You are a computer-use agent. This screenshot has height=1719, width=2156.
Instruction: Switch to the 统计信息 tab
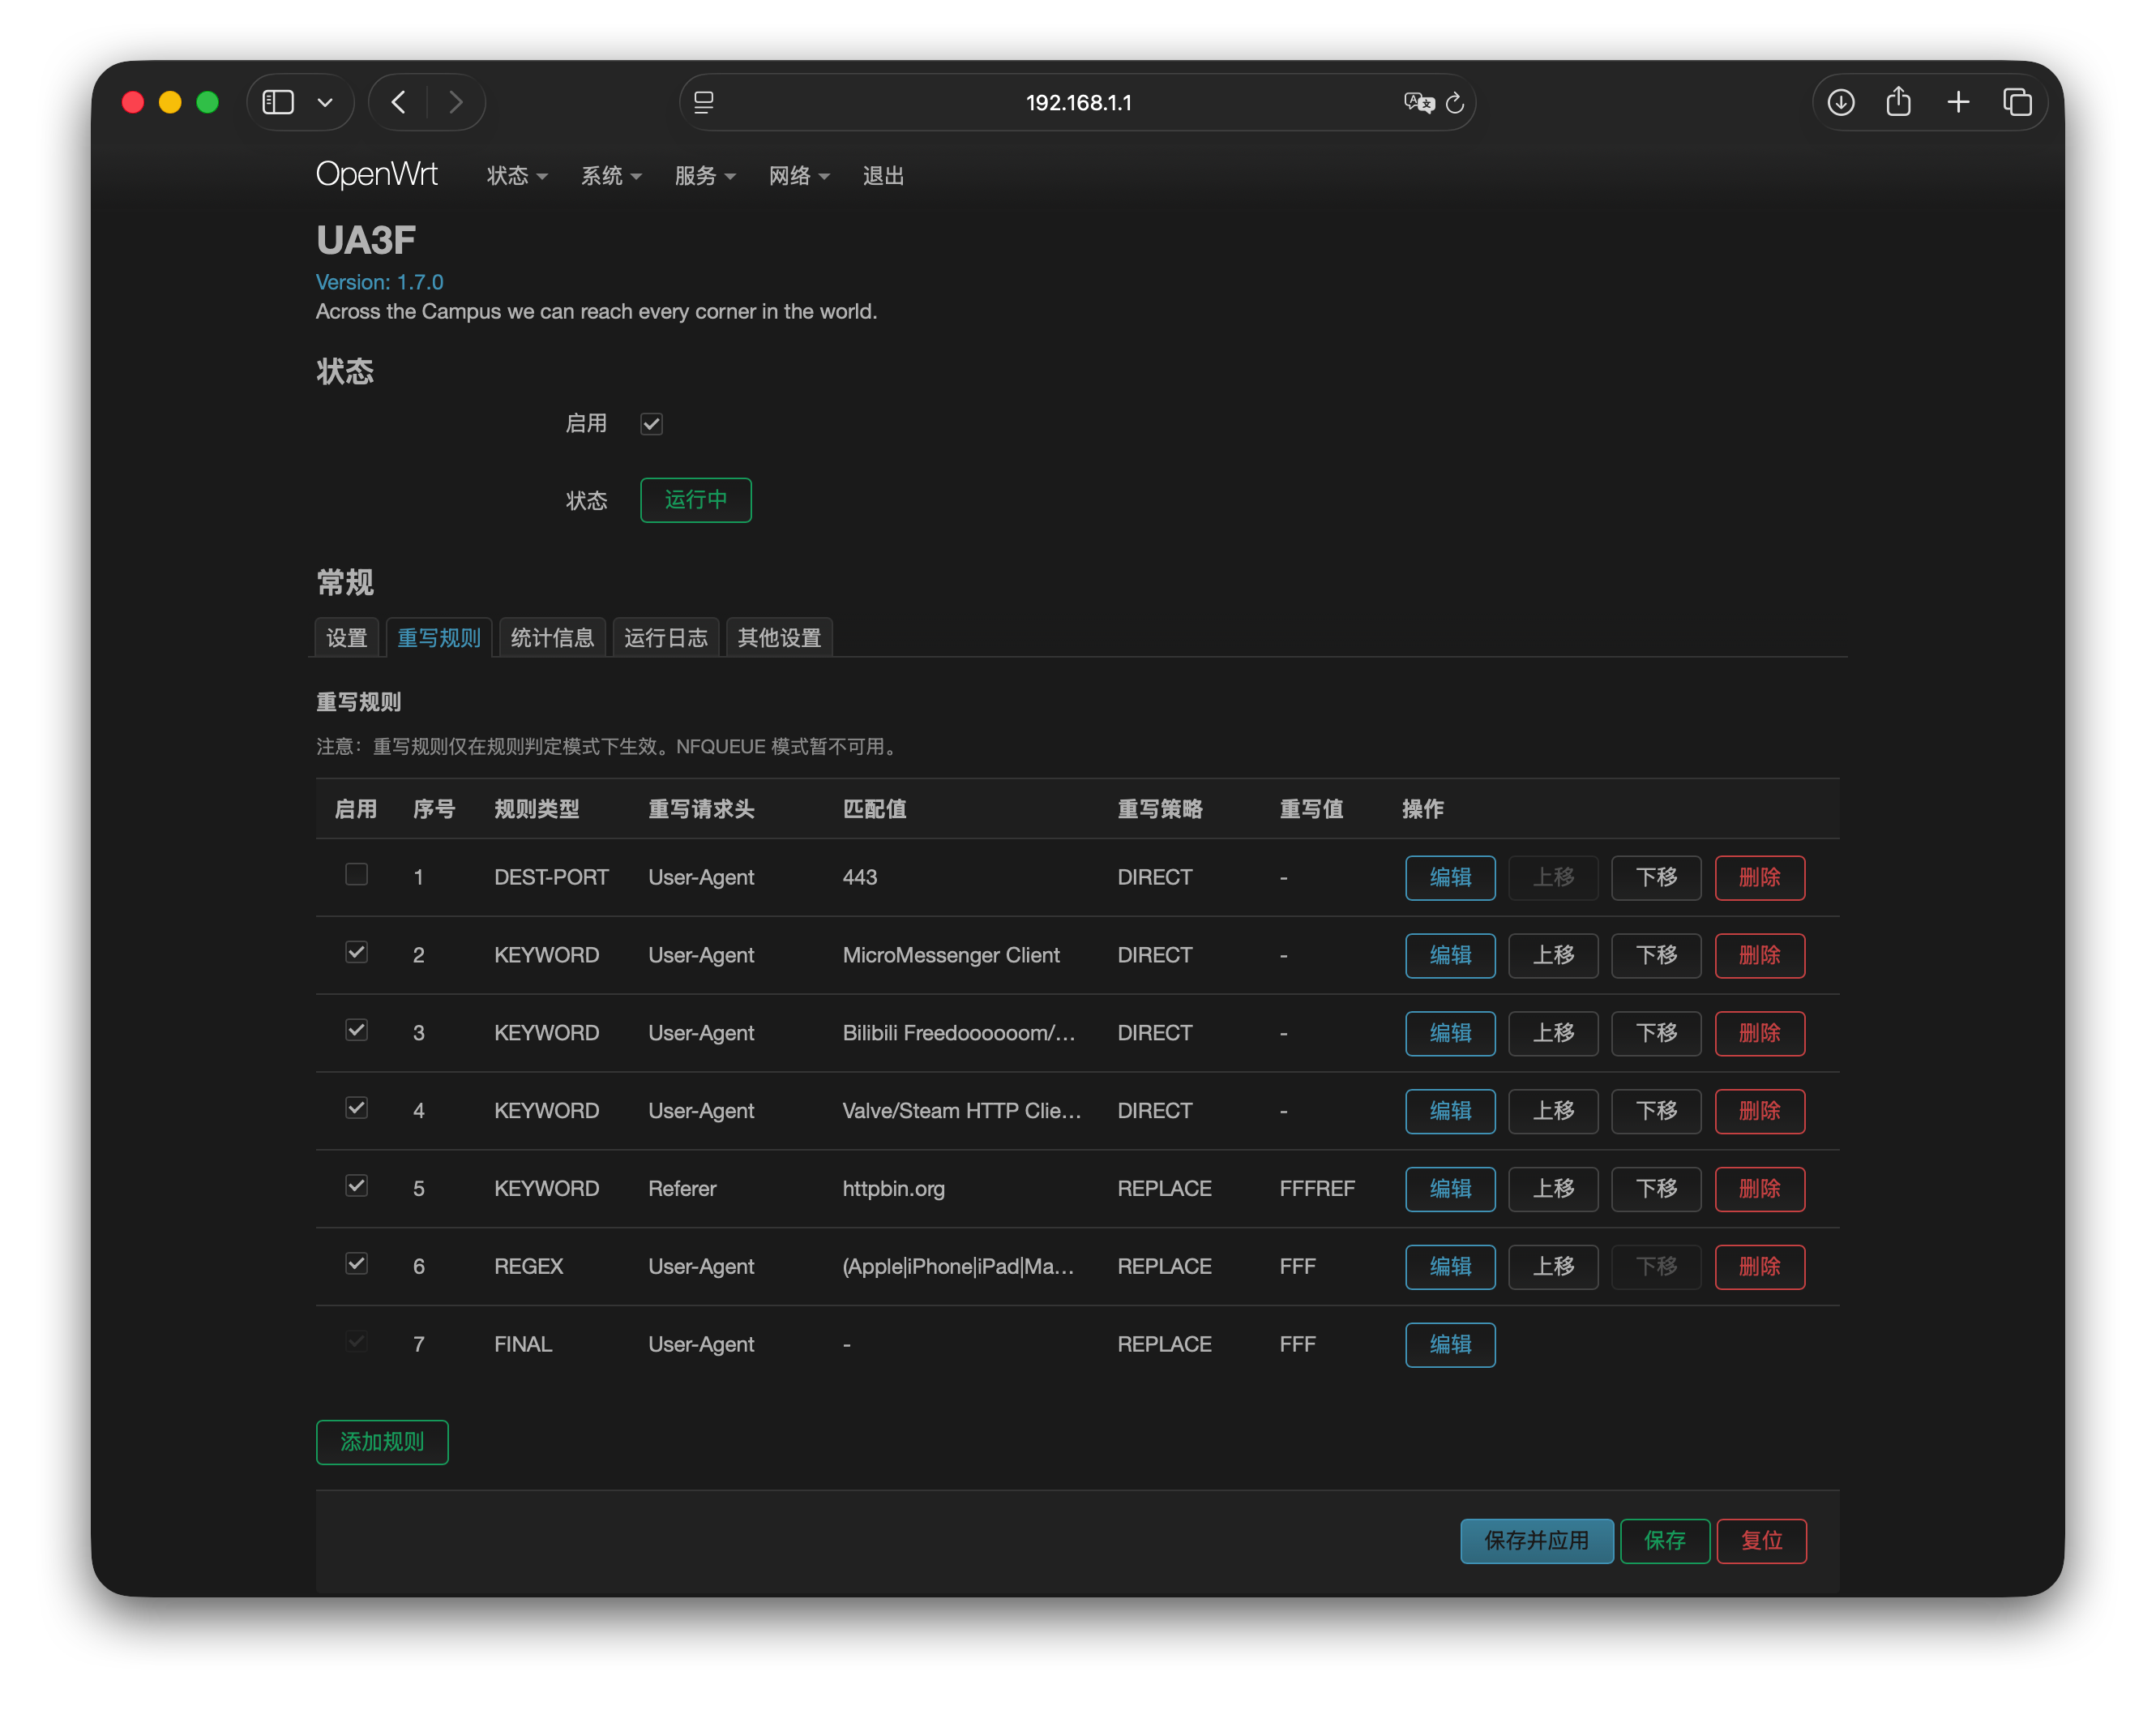tap(552, 637)
